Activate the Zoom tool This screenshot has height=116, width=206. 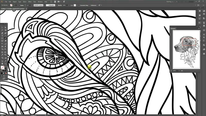tap(5, 63)
